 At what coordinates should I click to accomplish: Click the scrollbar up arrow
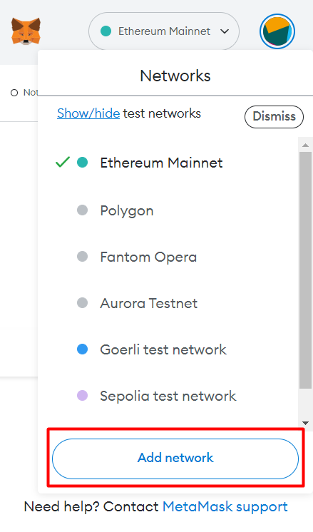click(305, 145)
